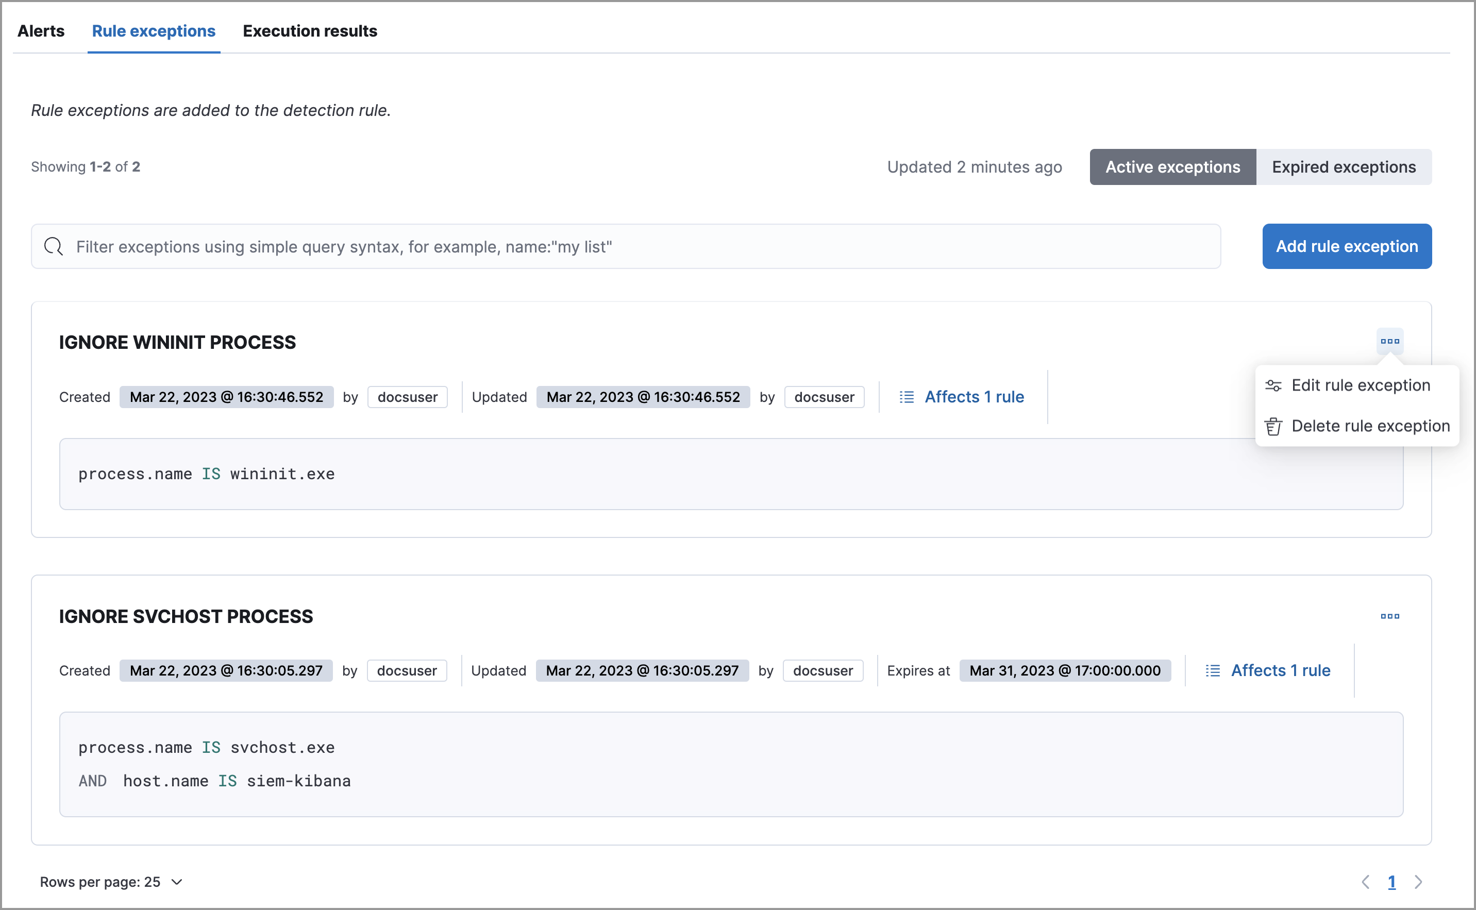Click trash icon next to Delete rule exception
Screen dimensions: 1476x910
(x=1272, y=426)
